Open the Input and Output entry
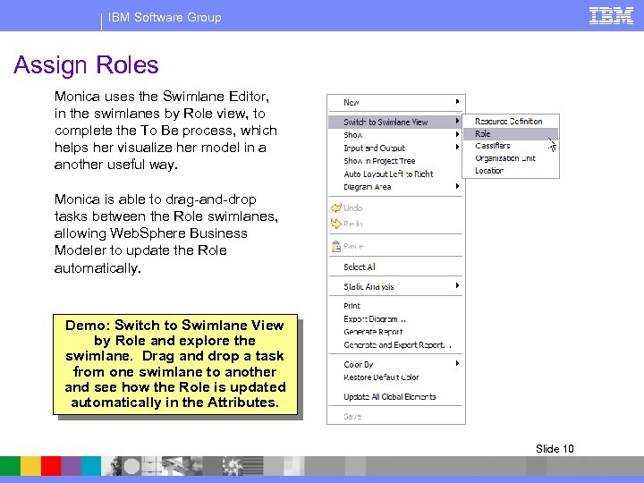 [396, 148]
